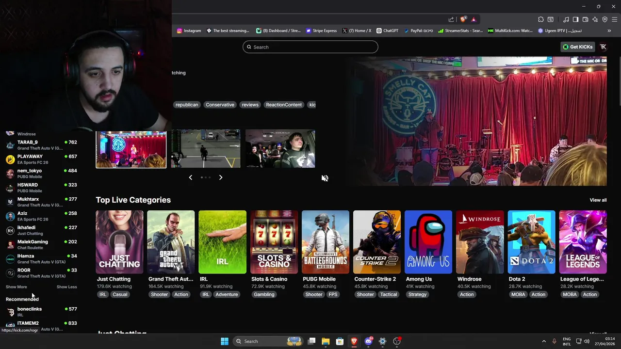Toggle the browser sidebar panel icon
Screen dimensions: 621x349
(x=575, y=19)
